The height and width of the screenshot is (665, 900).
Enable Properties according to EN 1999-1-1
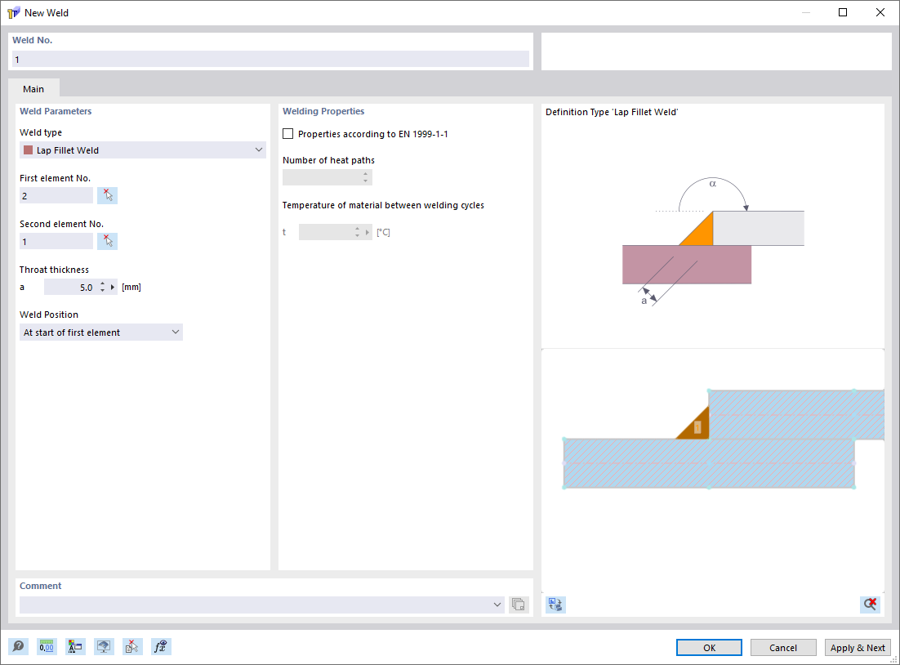click(x=288, y=134)
